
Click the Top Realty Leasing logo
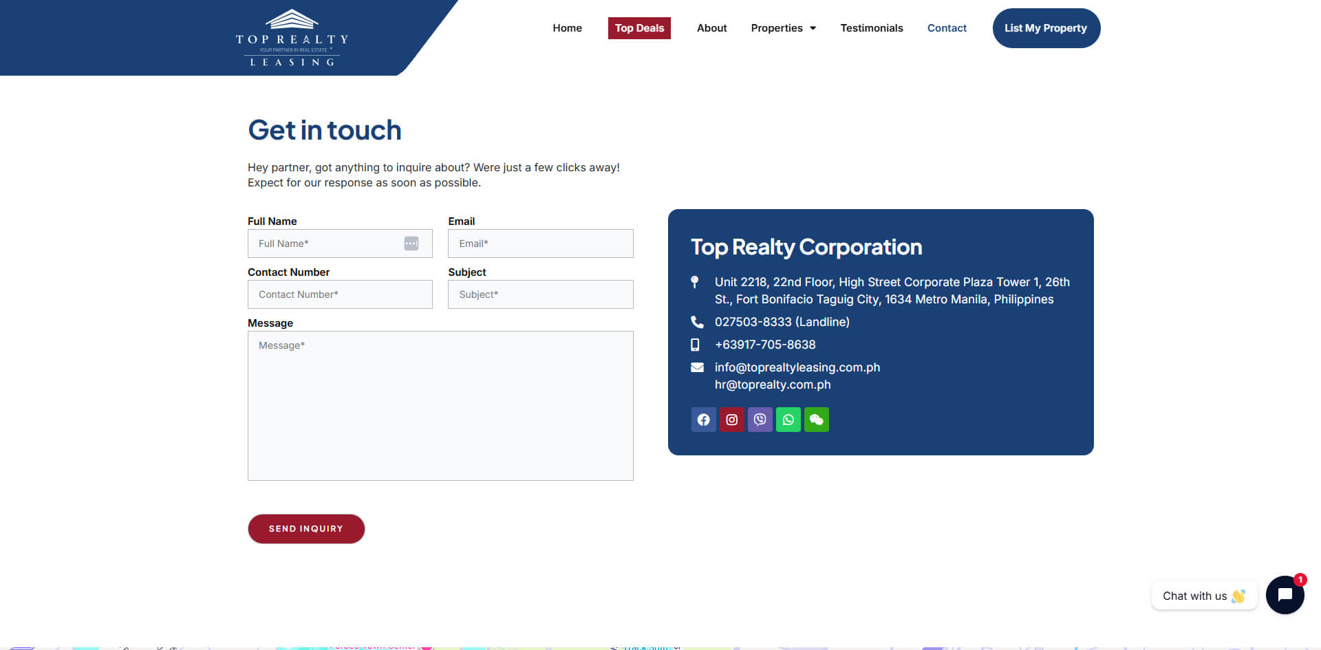click(x=292, y=38)
